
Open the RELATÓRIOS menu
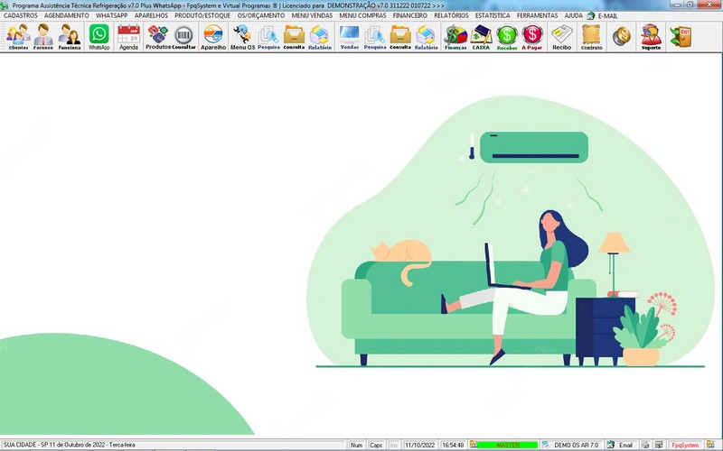451,15
